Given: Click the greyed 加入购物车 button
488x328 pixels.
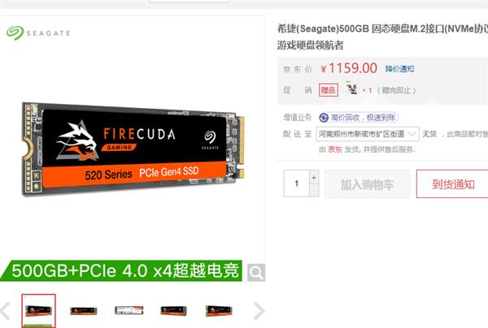Looking at the screenshot, I should coord(368,184).
